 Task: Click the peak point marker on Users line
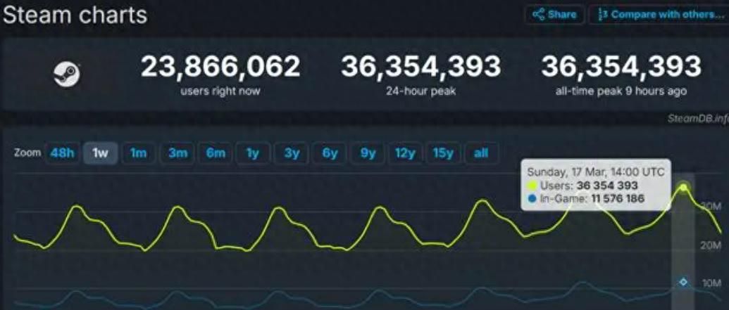(x=683, y=188)
